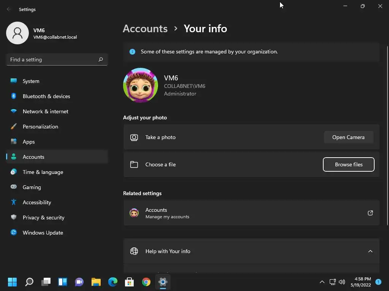Click the Bluetooth & devices icon
This screenshot has height=291, width=389.
(14, 96)
